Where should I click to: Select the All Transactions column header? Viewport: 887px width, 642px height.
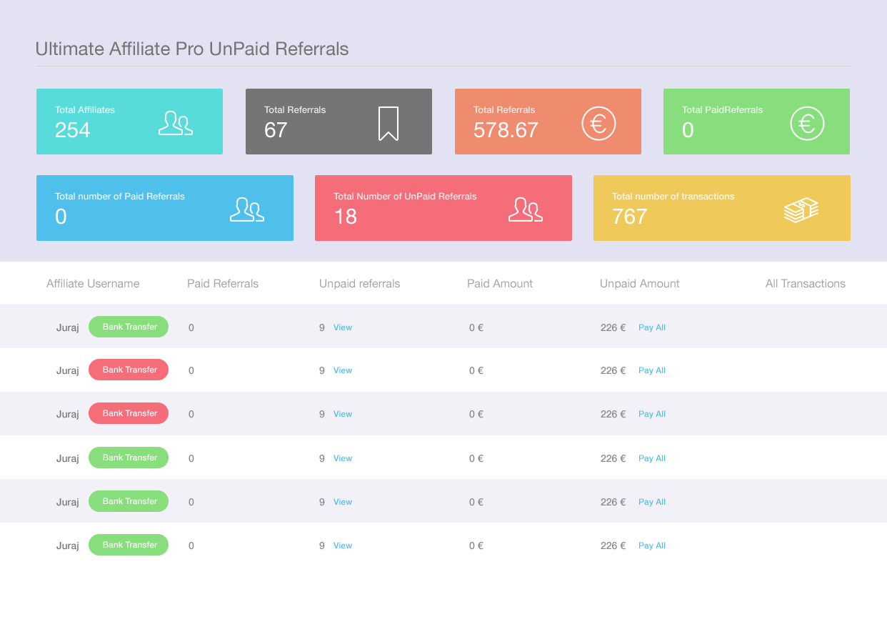pos(806,284)
